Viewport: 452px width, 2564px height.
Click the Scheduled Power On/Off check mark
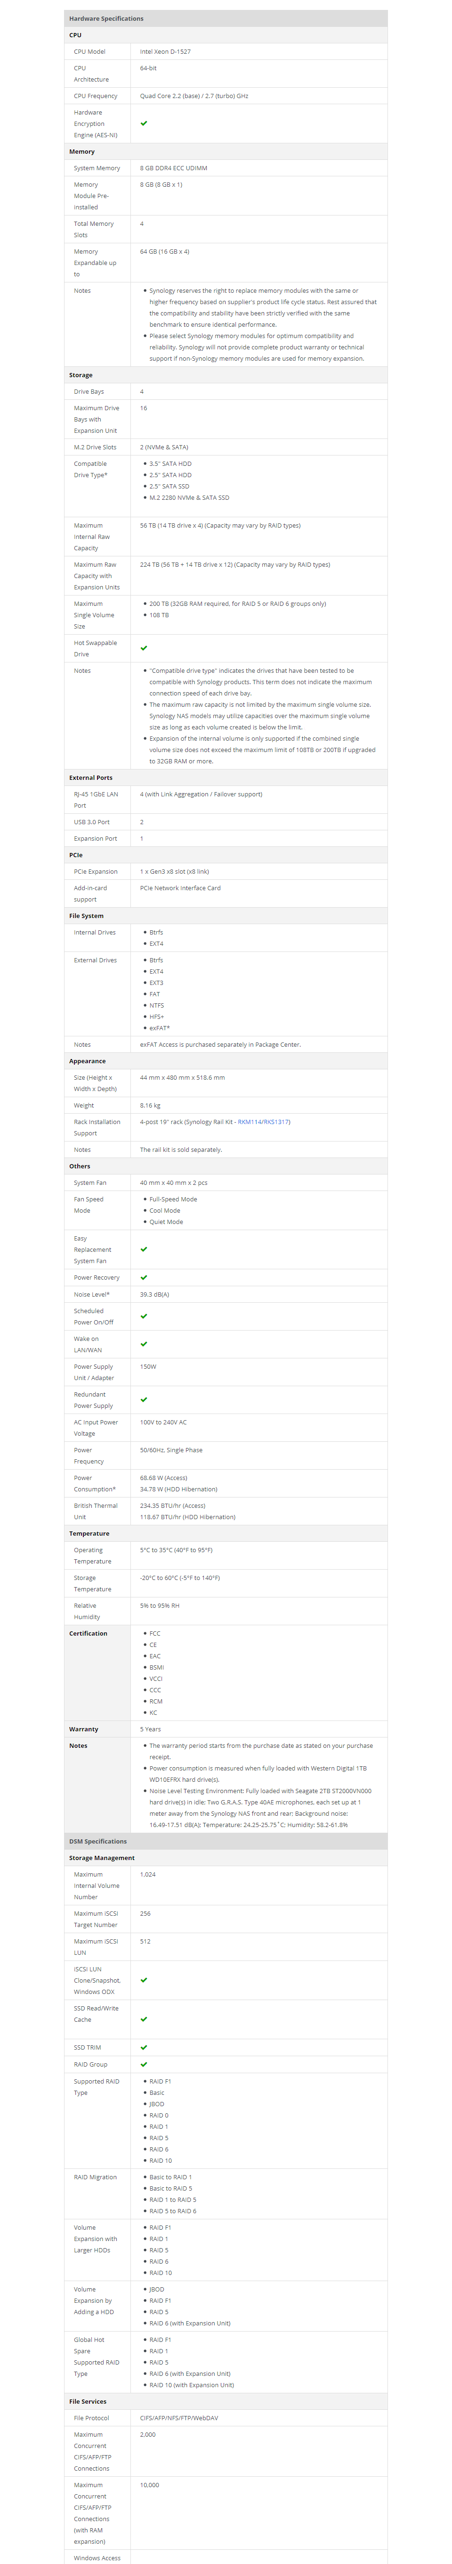coord(144,1316)
